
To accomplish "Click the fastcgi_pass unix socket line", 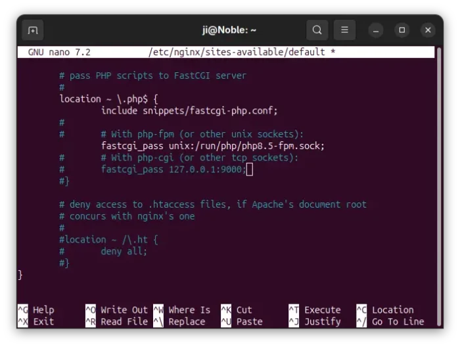I will pos(212,146).
